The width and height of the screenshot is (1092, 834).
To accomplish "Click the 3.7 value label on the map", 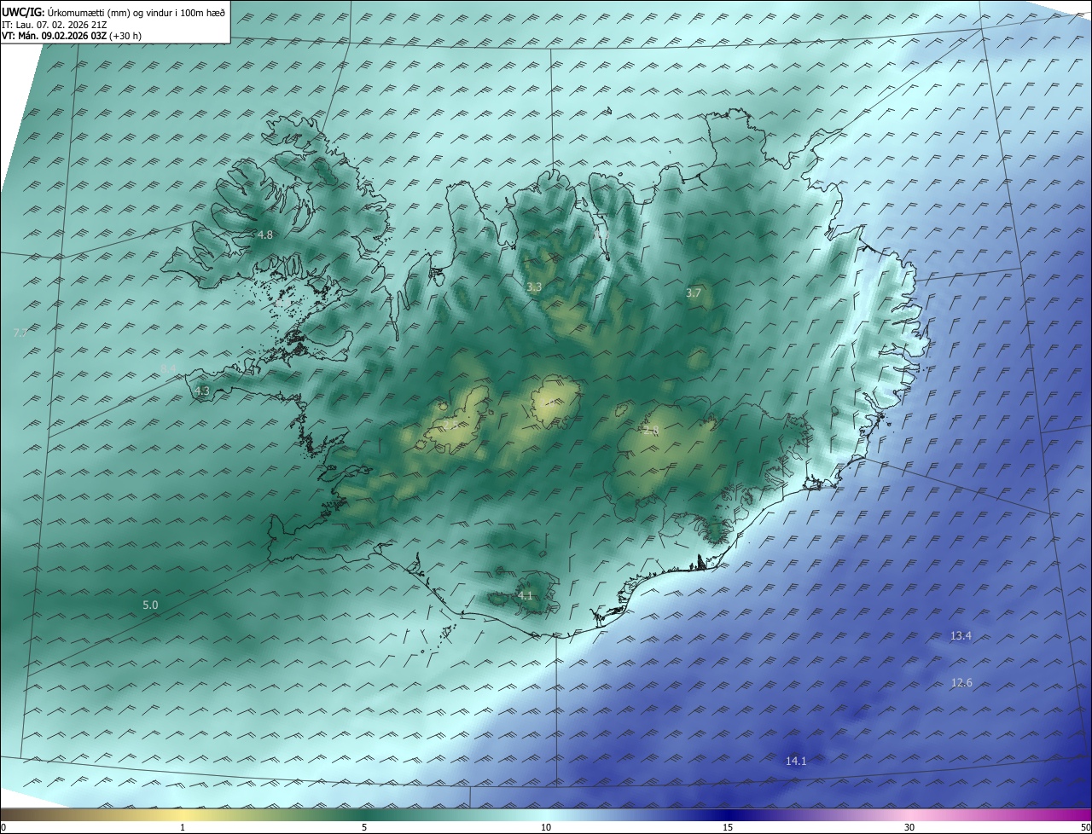I will coord(694,292).
